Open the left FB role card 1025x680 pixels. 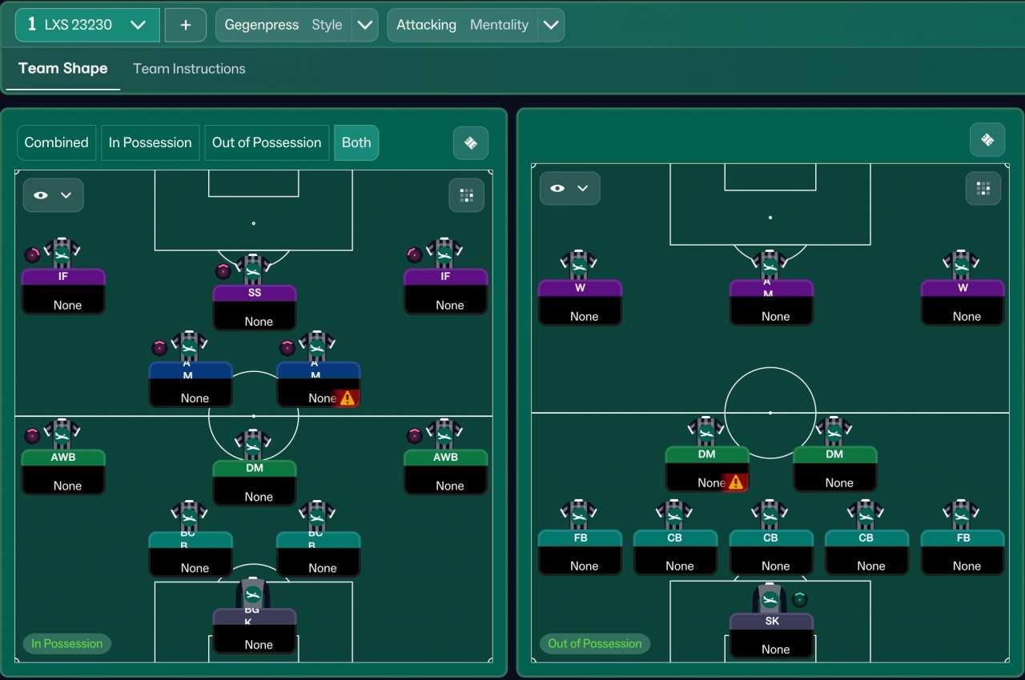(580, 552)
